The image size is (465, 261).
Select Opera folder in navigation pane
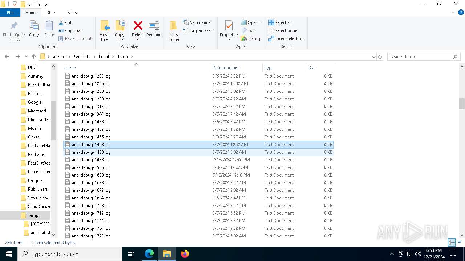[x=33, y=137]
